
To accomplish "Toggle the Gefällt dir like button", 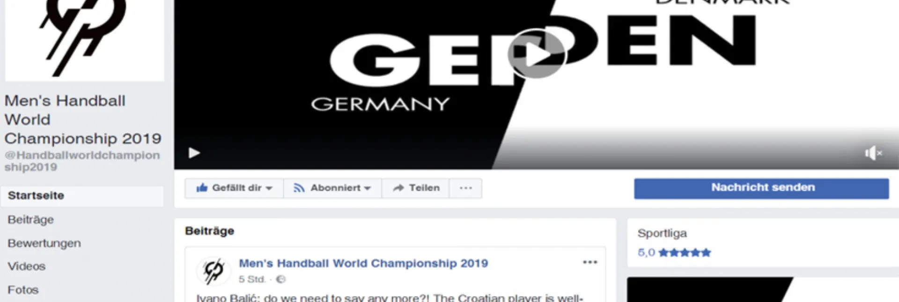I will pos(228,188).
